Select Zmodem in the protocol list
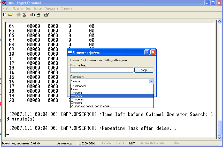 coord(76,103)
